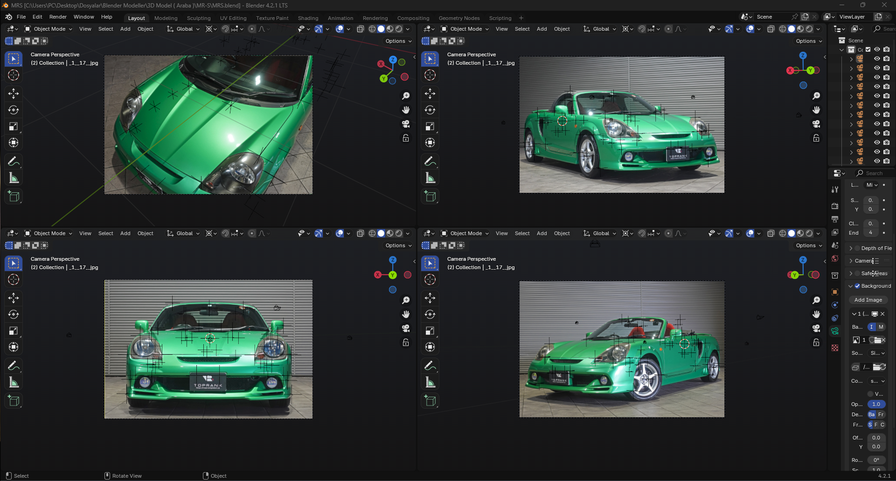Uncheck the Background Images checkbox
This screenshot has width=896, height=481.
[x=857, y=286]
